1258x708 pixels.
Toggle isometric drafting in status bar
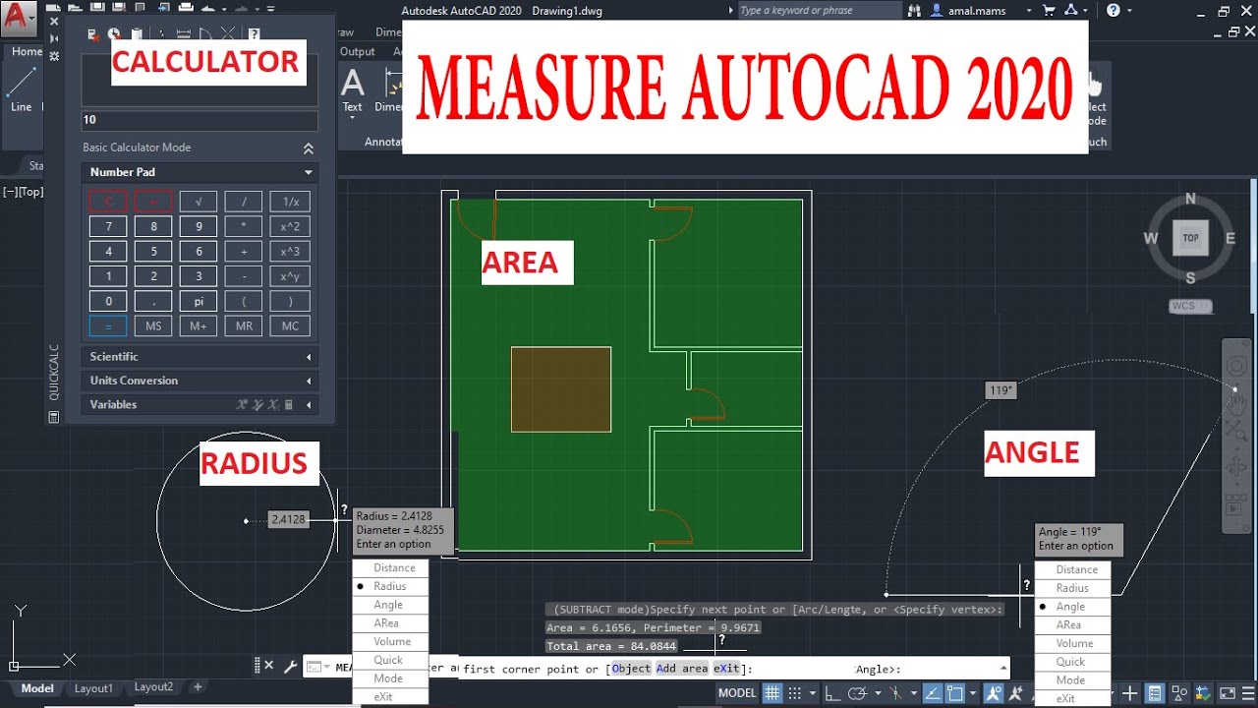pos(896,693)
